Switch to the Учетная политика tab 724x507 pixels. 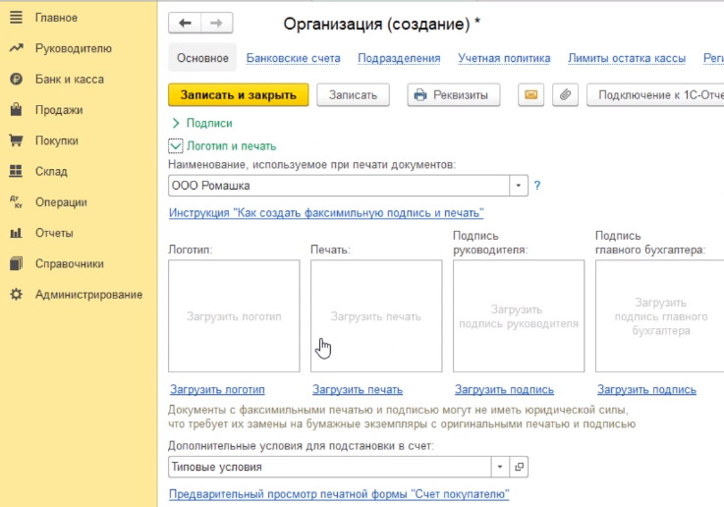[504, 58]
